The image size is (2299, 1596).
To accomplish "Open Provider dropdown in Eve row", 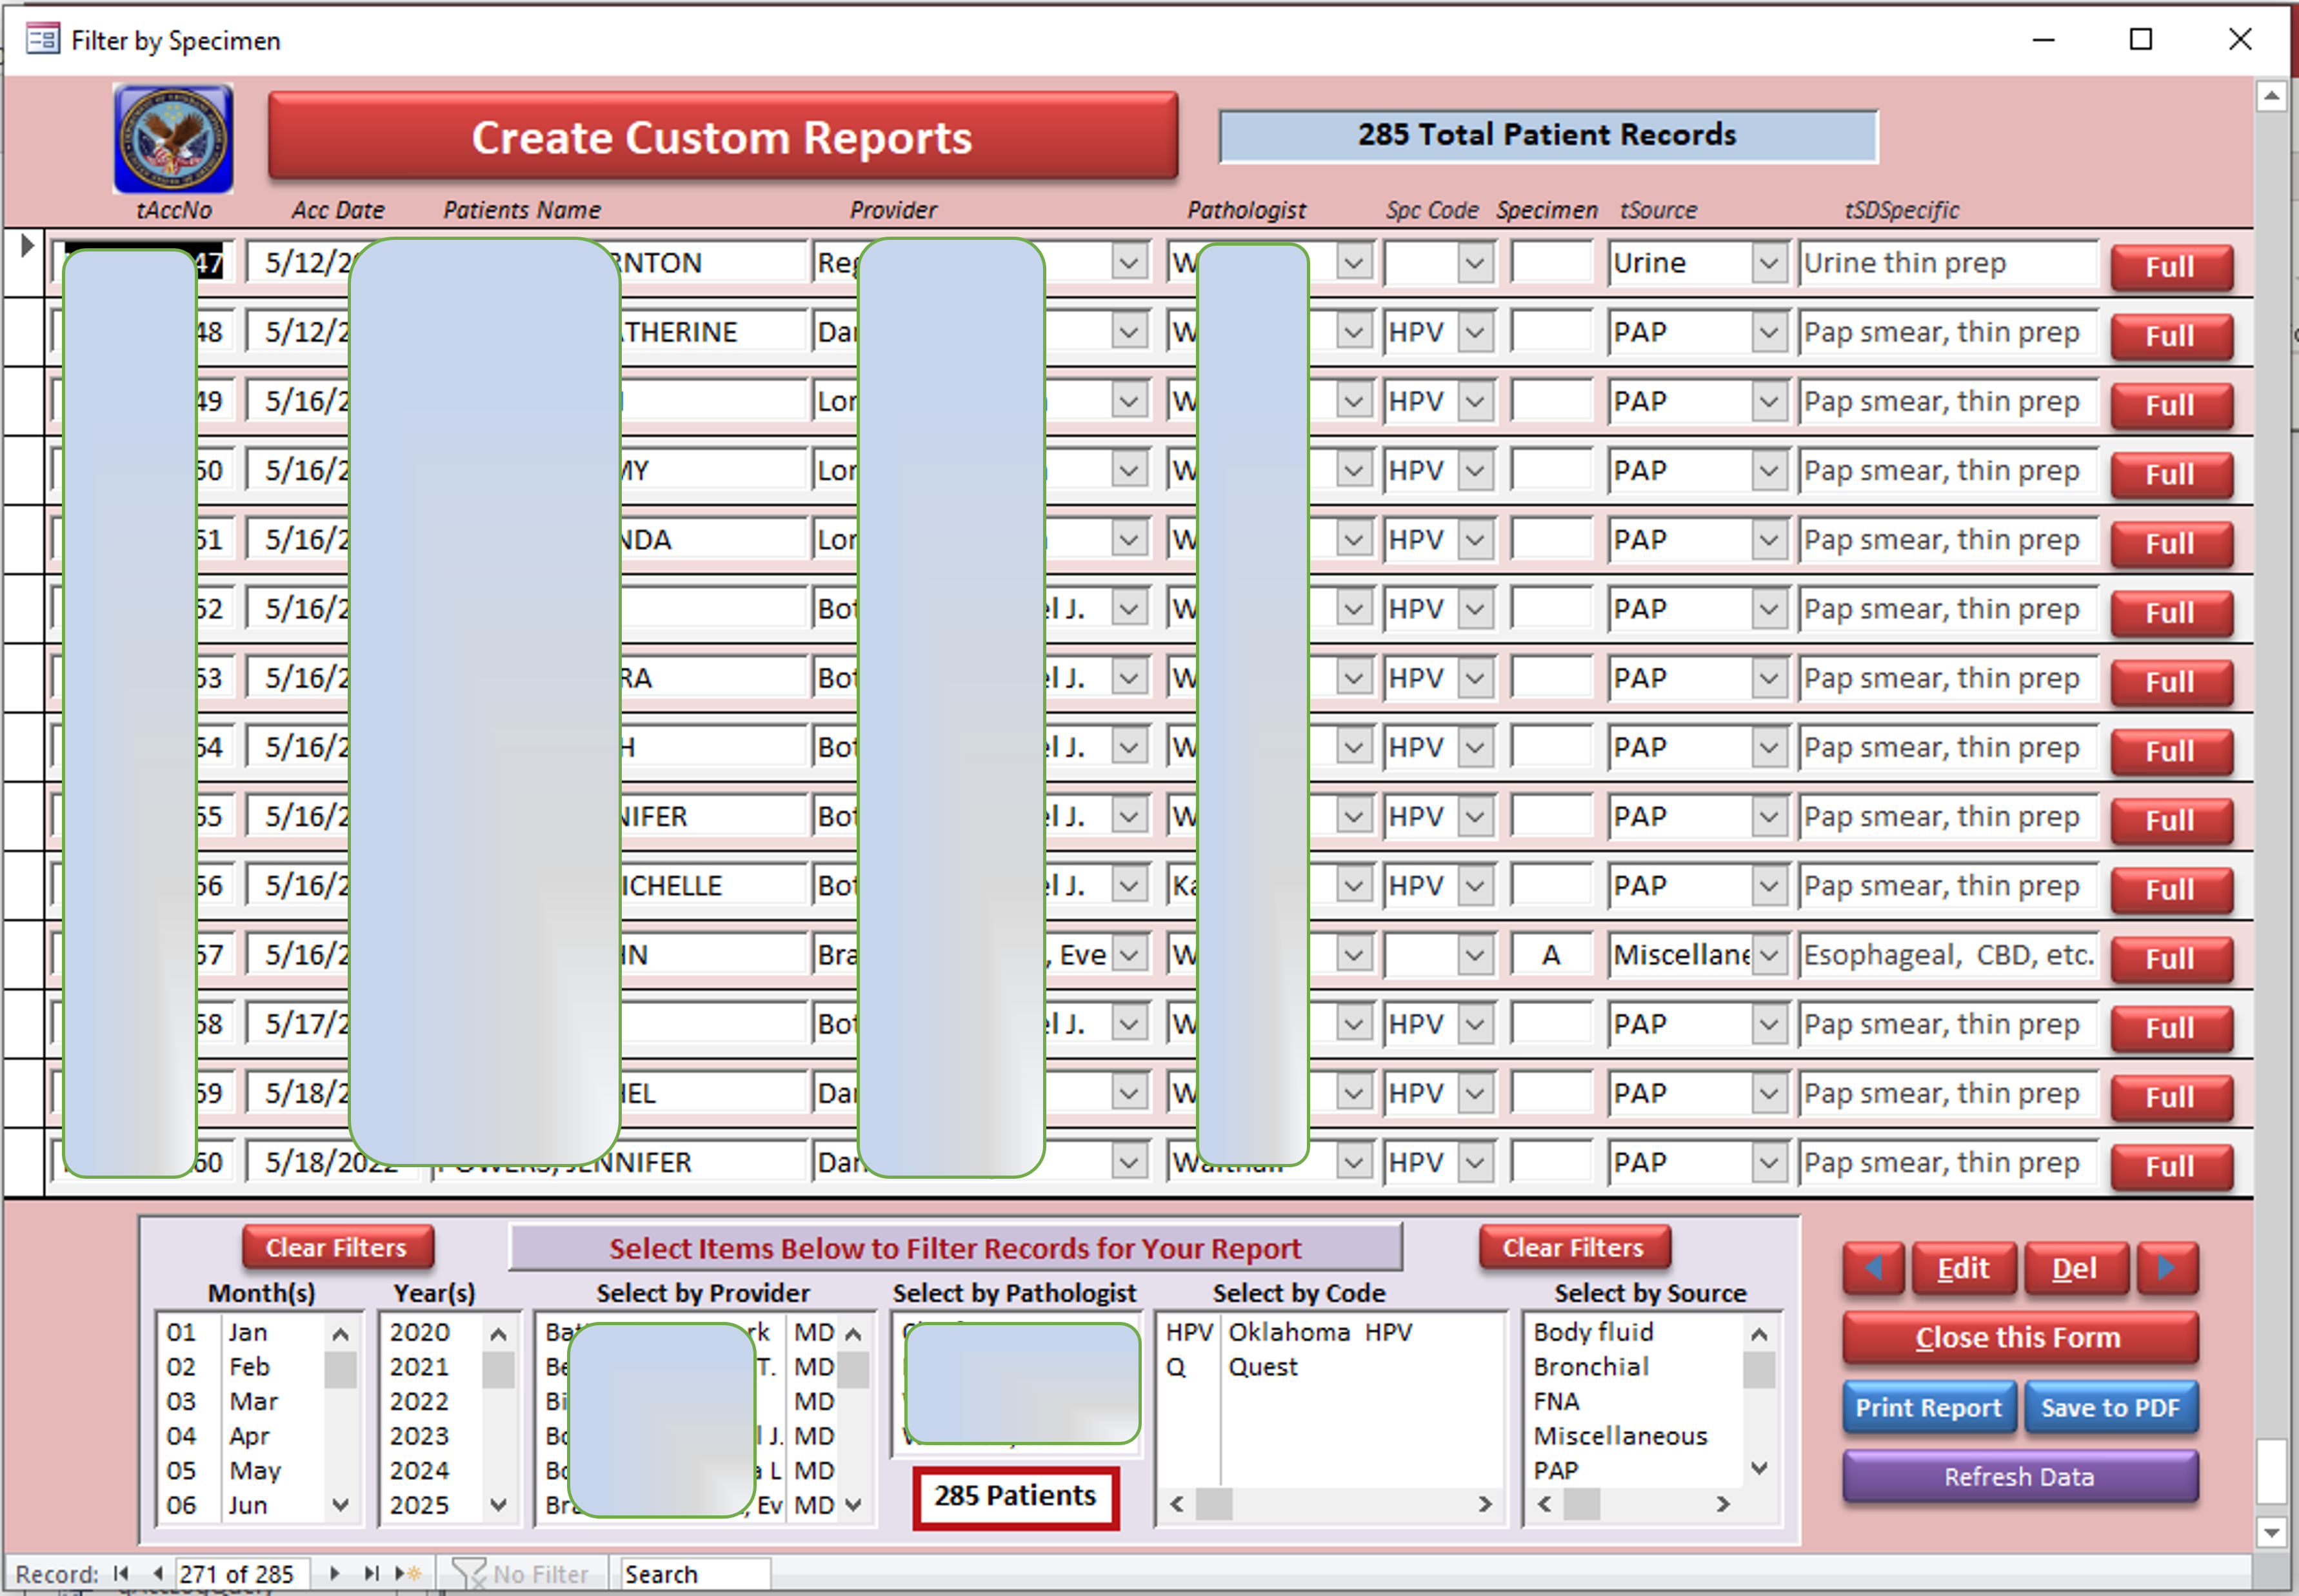I will point(1128,955).
